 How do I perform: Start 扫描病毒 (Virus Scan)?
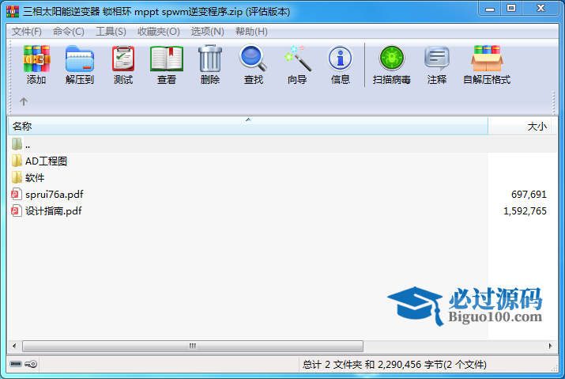392,58
